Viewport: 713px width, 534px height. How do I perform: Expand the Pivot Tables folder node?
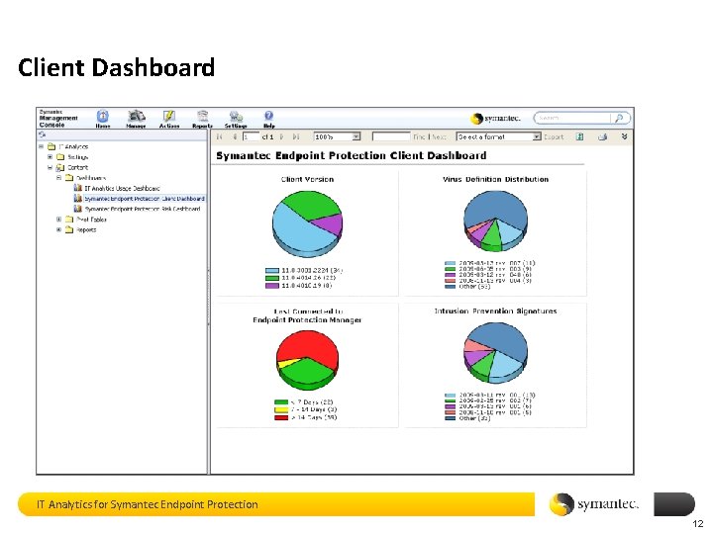[58, 220]
